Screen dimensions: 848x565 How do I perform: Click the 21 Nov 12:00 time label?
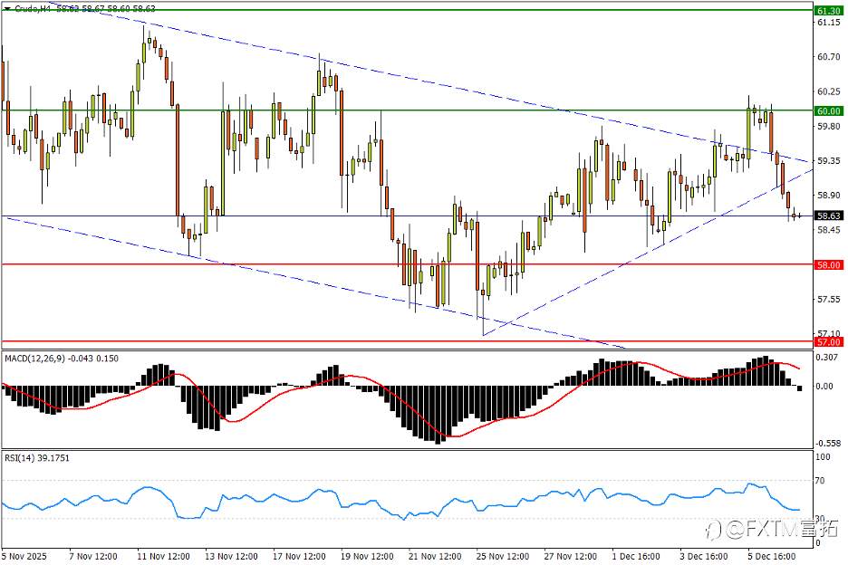435,556
